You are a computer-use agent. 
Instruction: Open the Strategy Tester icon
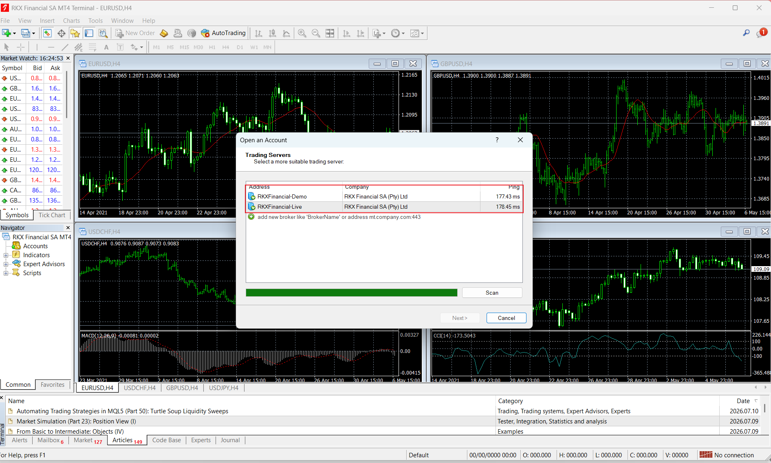103,33
